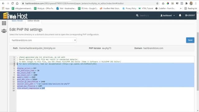Open the HostBest Web Solutions bookmark
199x112 pixels.
(110, 8)
